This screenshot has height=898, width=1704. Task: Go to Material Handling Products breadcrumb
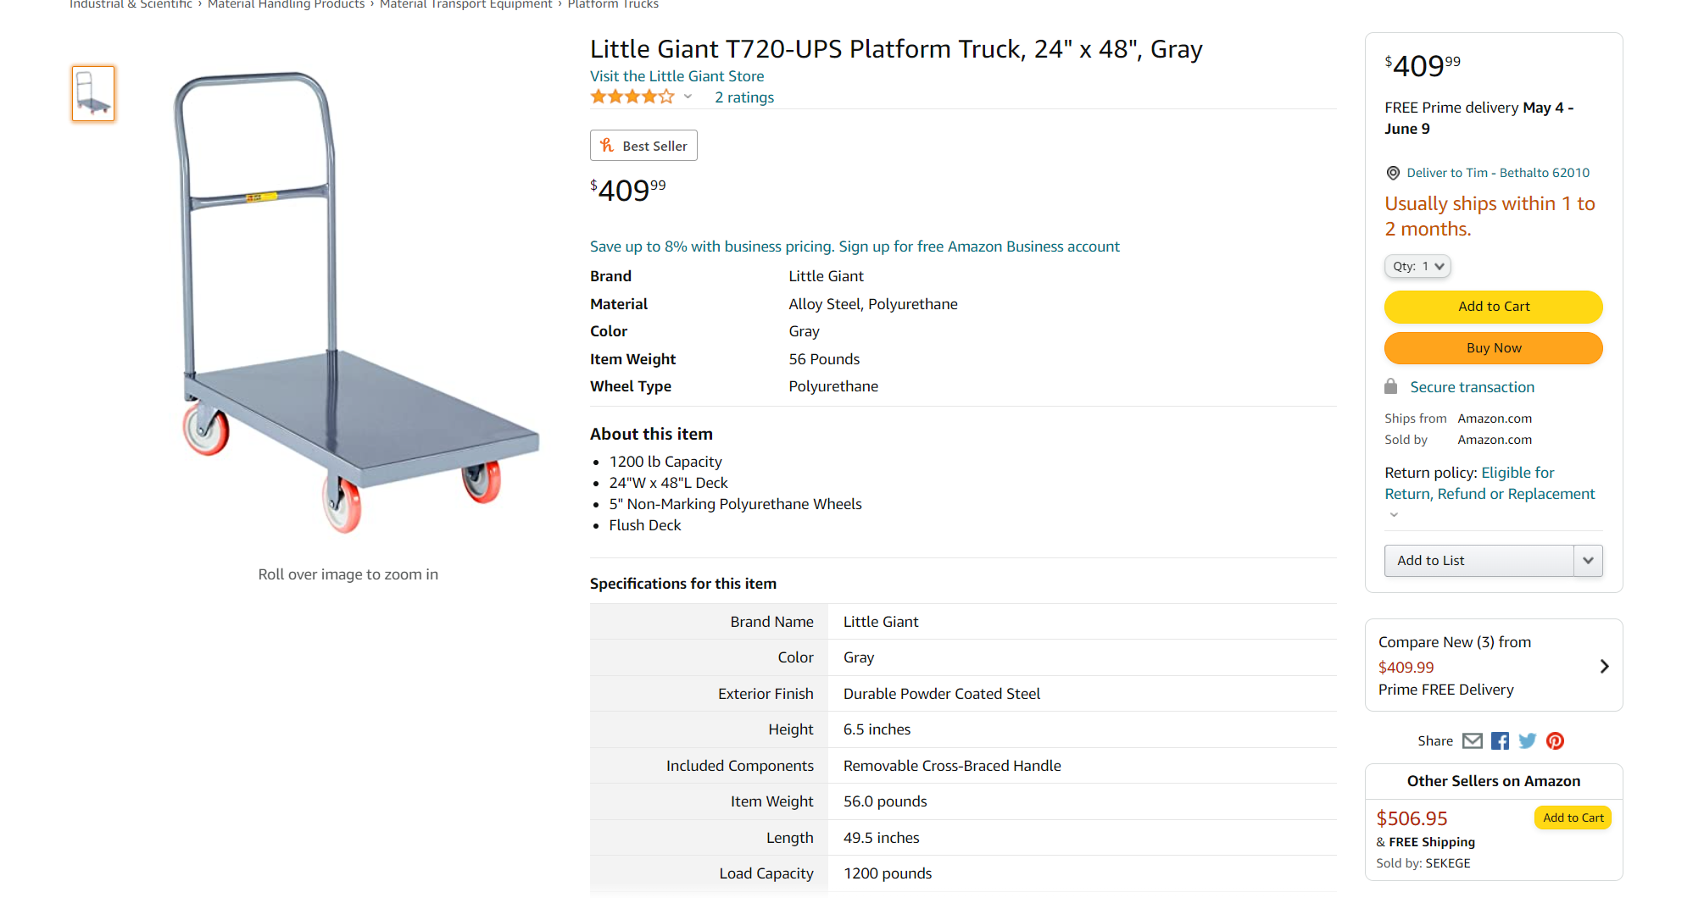click(x=286, y=4)
